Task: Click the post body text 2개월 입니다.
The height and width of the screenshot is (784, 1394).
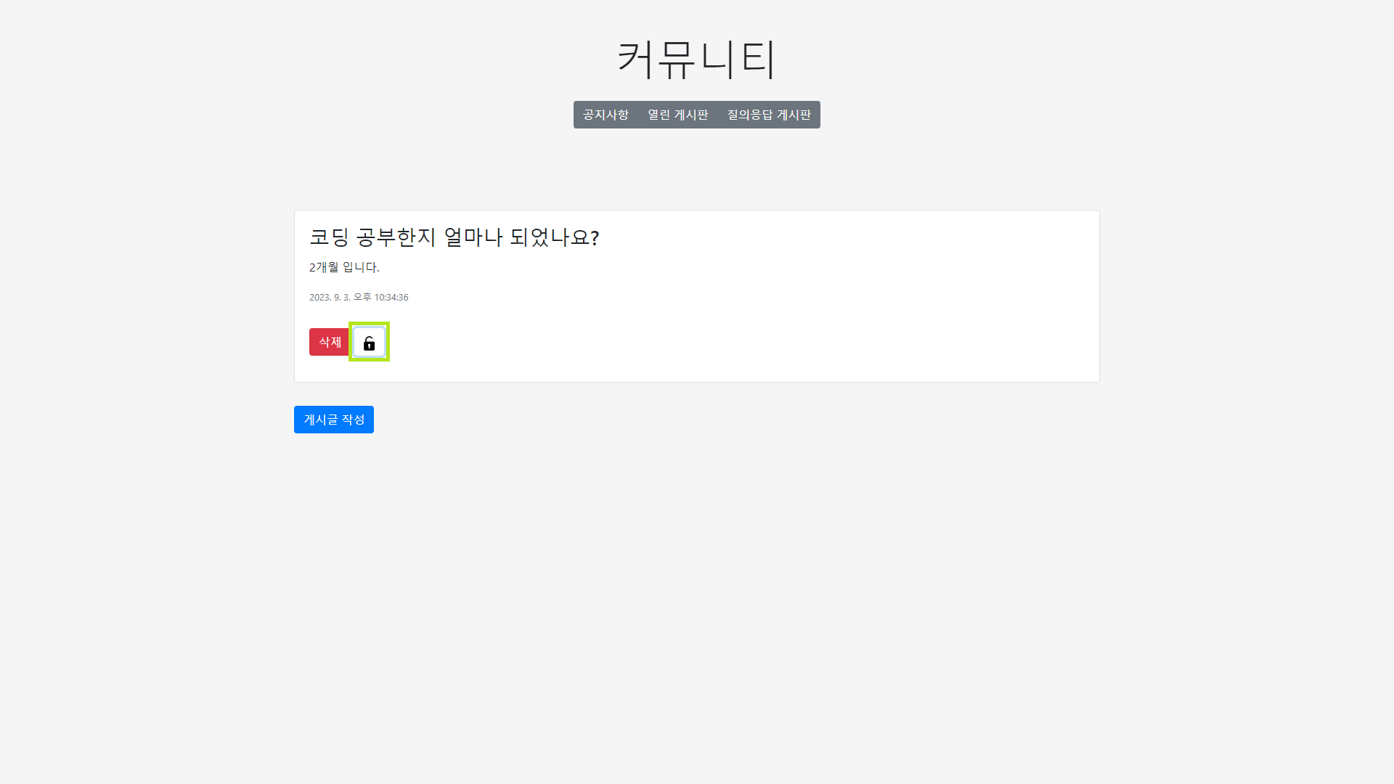Action: [x=344, y=267]
